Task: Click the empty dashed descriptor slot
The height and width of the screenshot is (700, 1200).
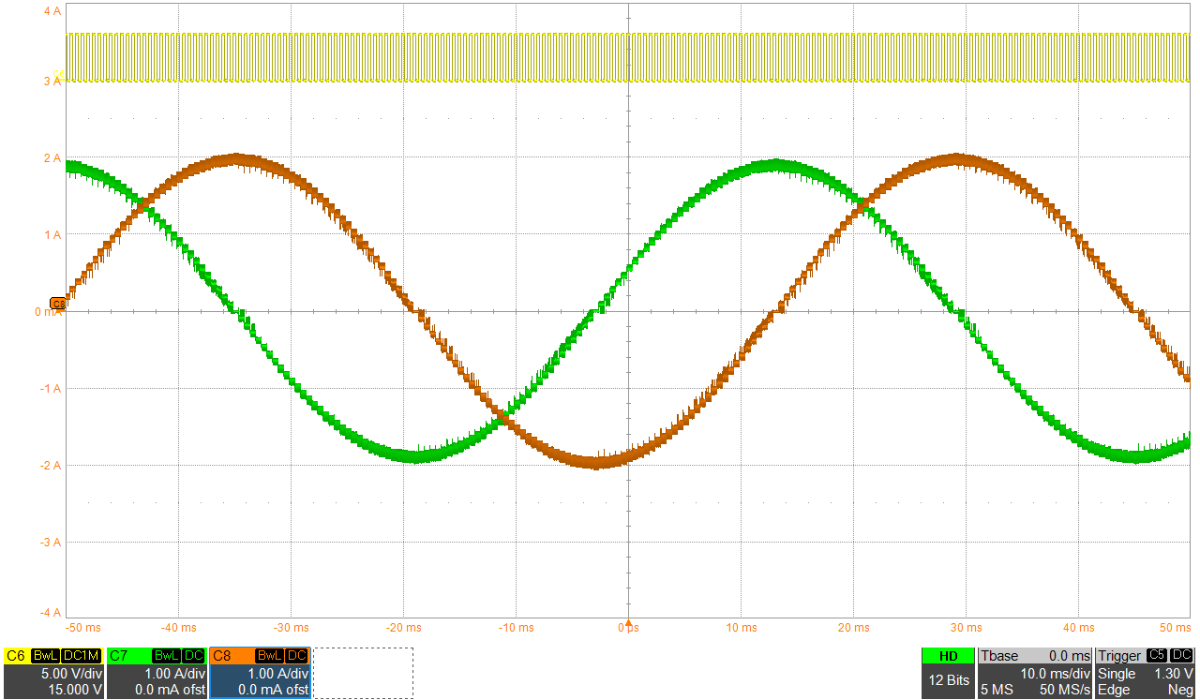Action: [x=363, y=673]
